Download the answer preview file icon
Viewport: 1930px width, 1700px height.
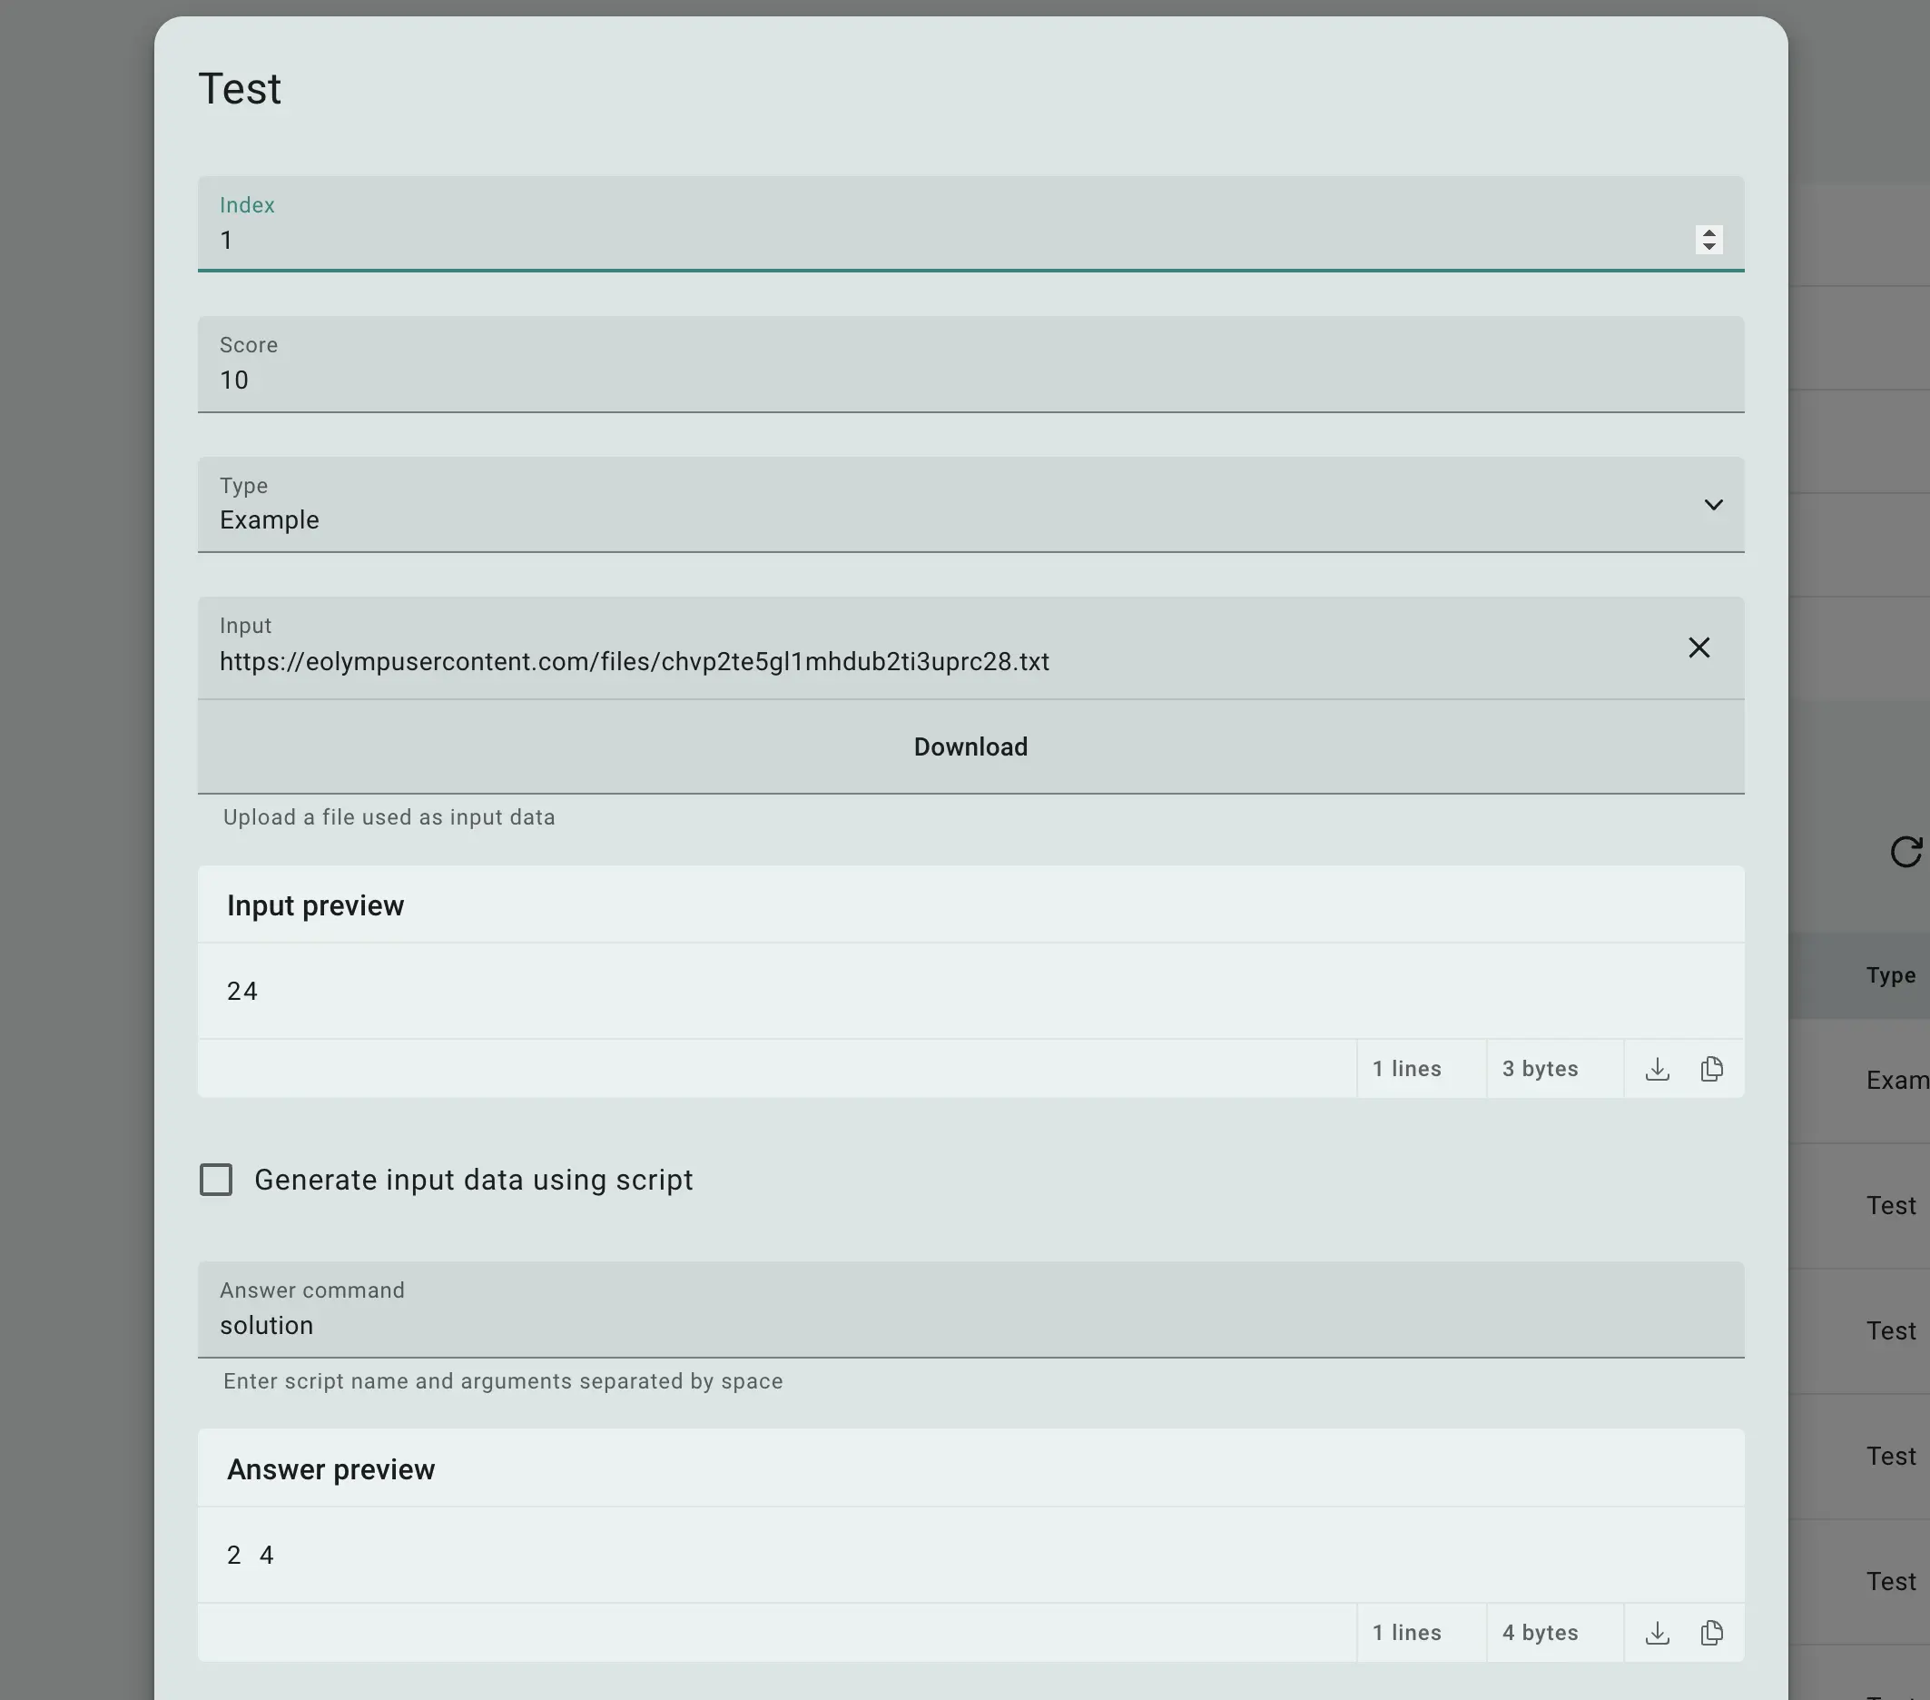(1657, 1633)
